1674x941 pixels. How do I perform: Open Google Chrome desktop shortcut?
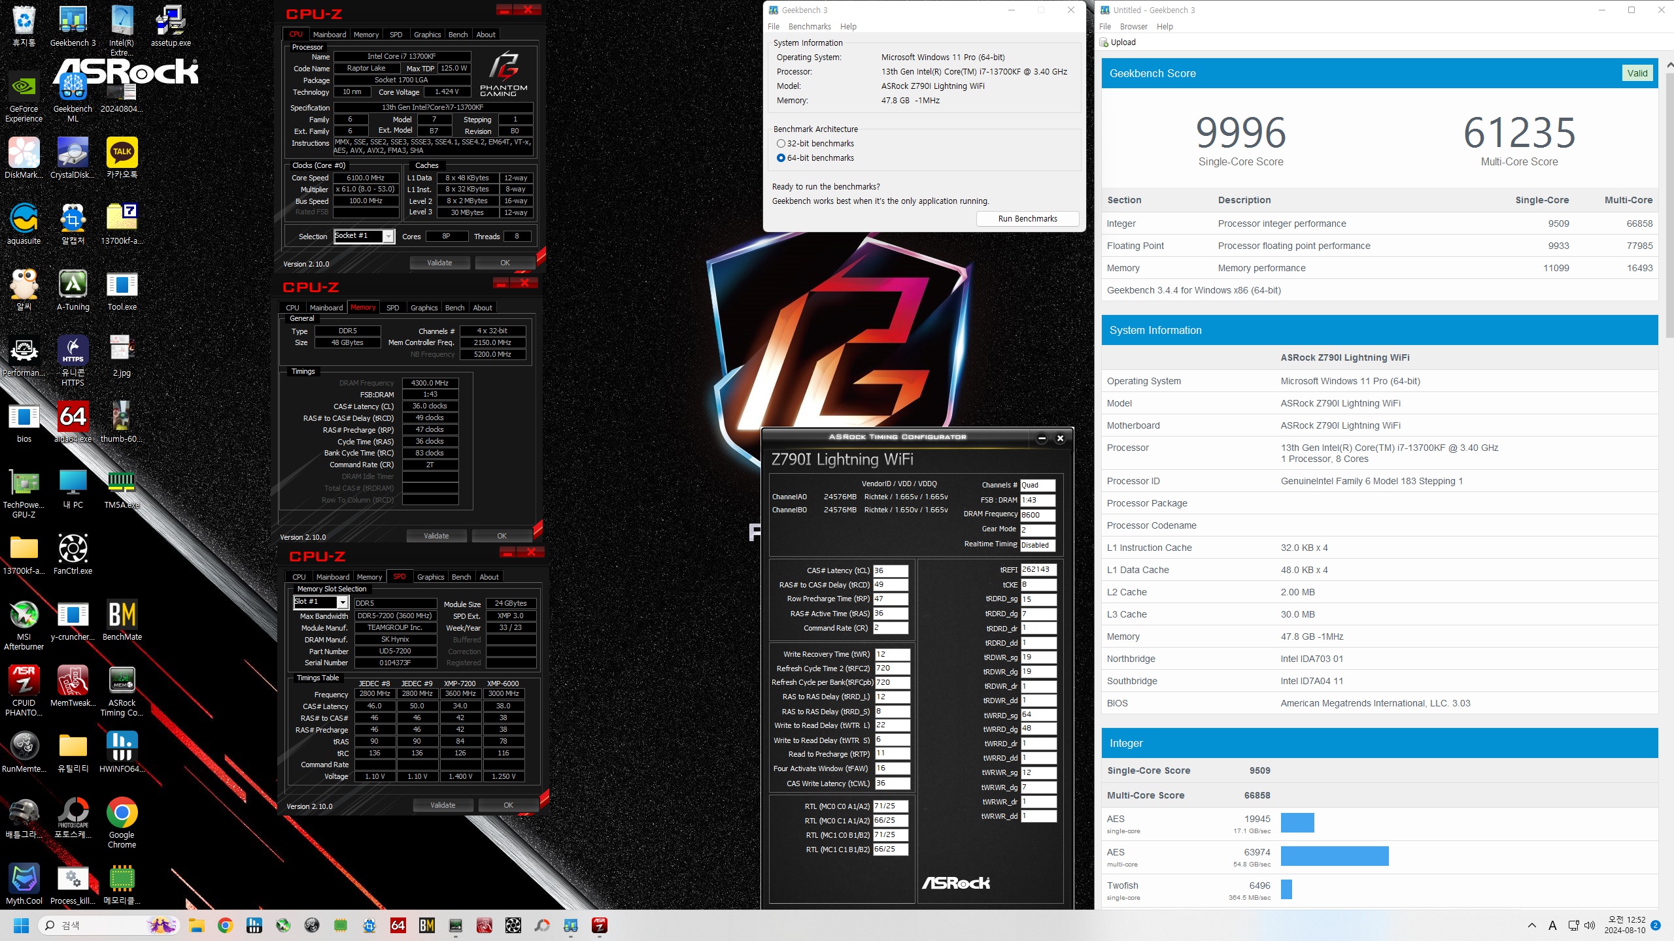(122, 823)
